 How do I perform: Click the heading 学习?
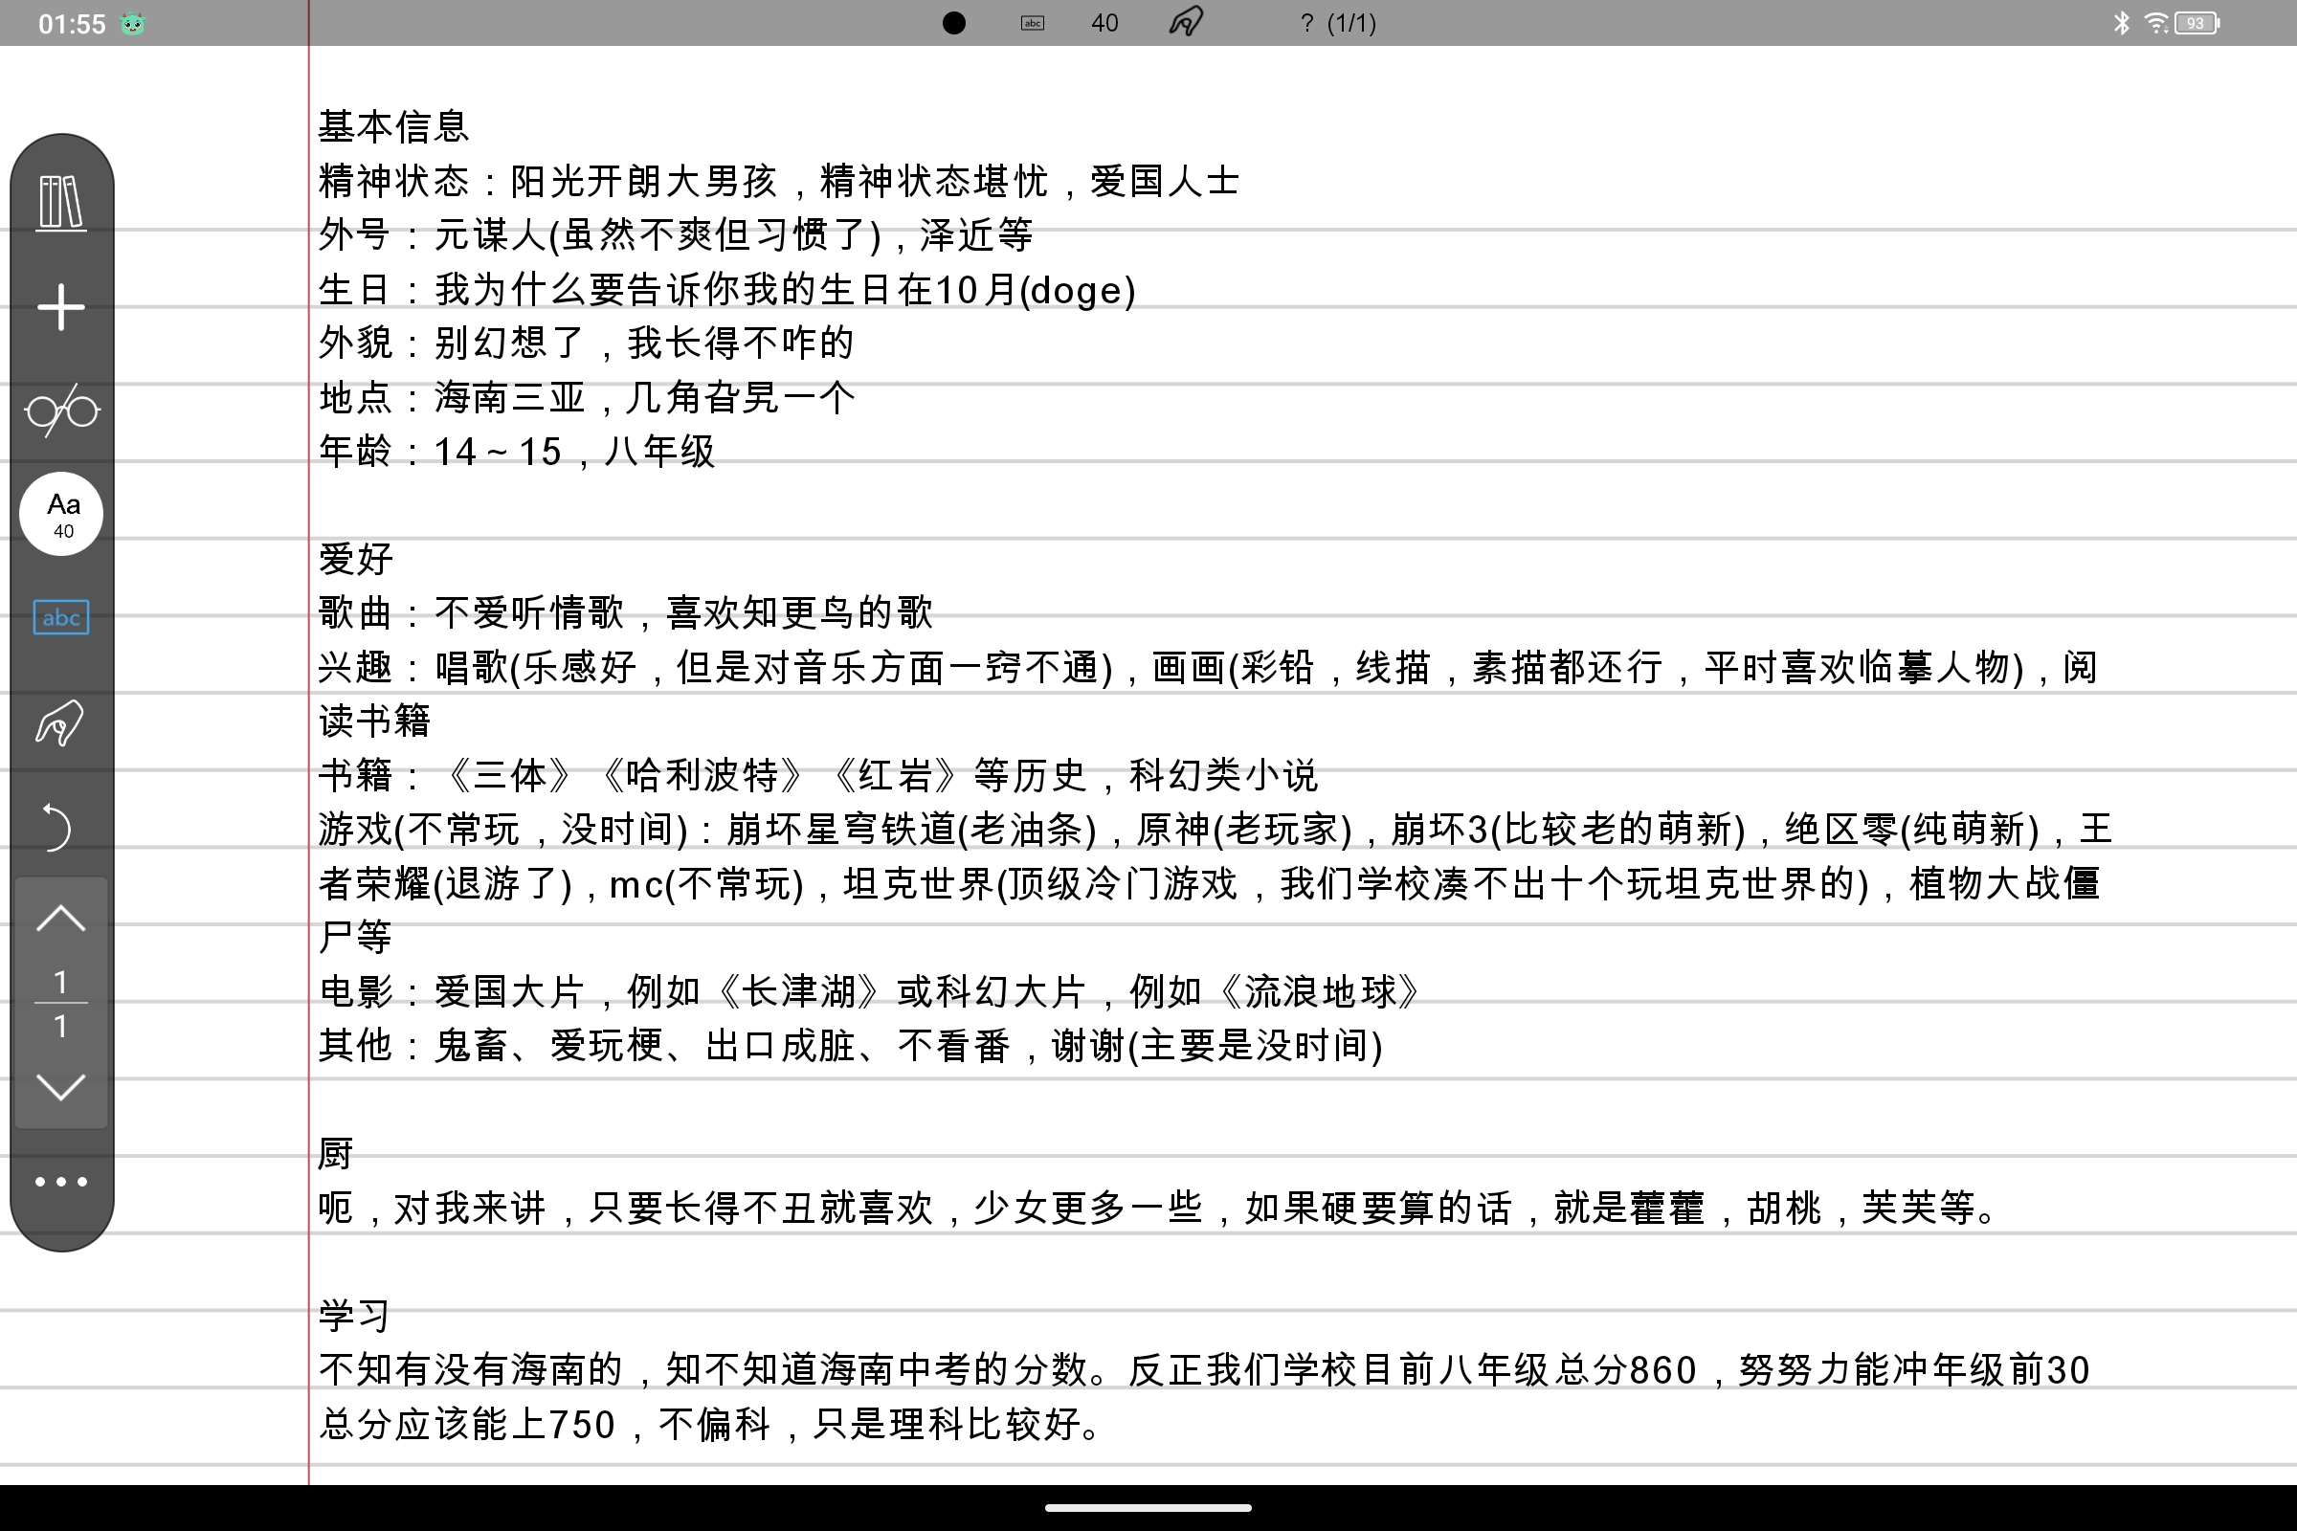coord(355,1315)
